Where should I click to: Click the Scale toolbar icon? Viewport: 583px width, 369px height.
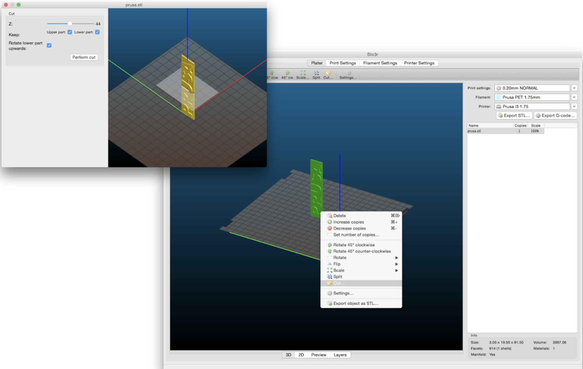click(303, 75)
